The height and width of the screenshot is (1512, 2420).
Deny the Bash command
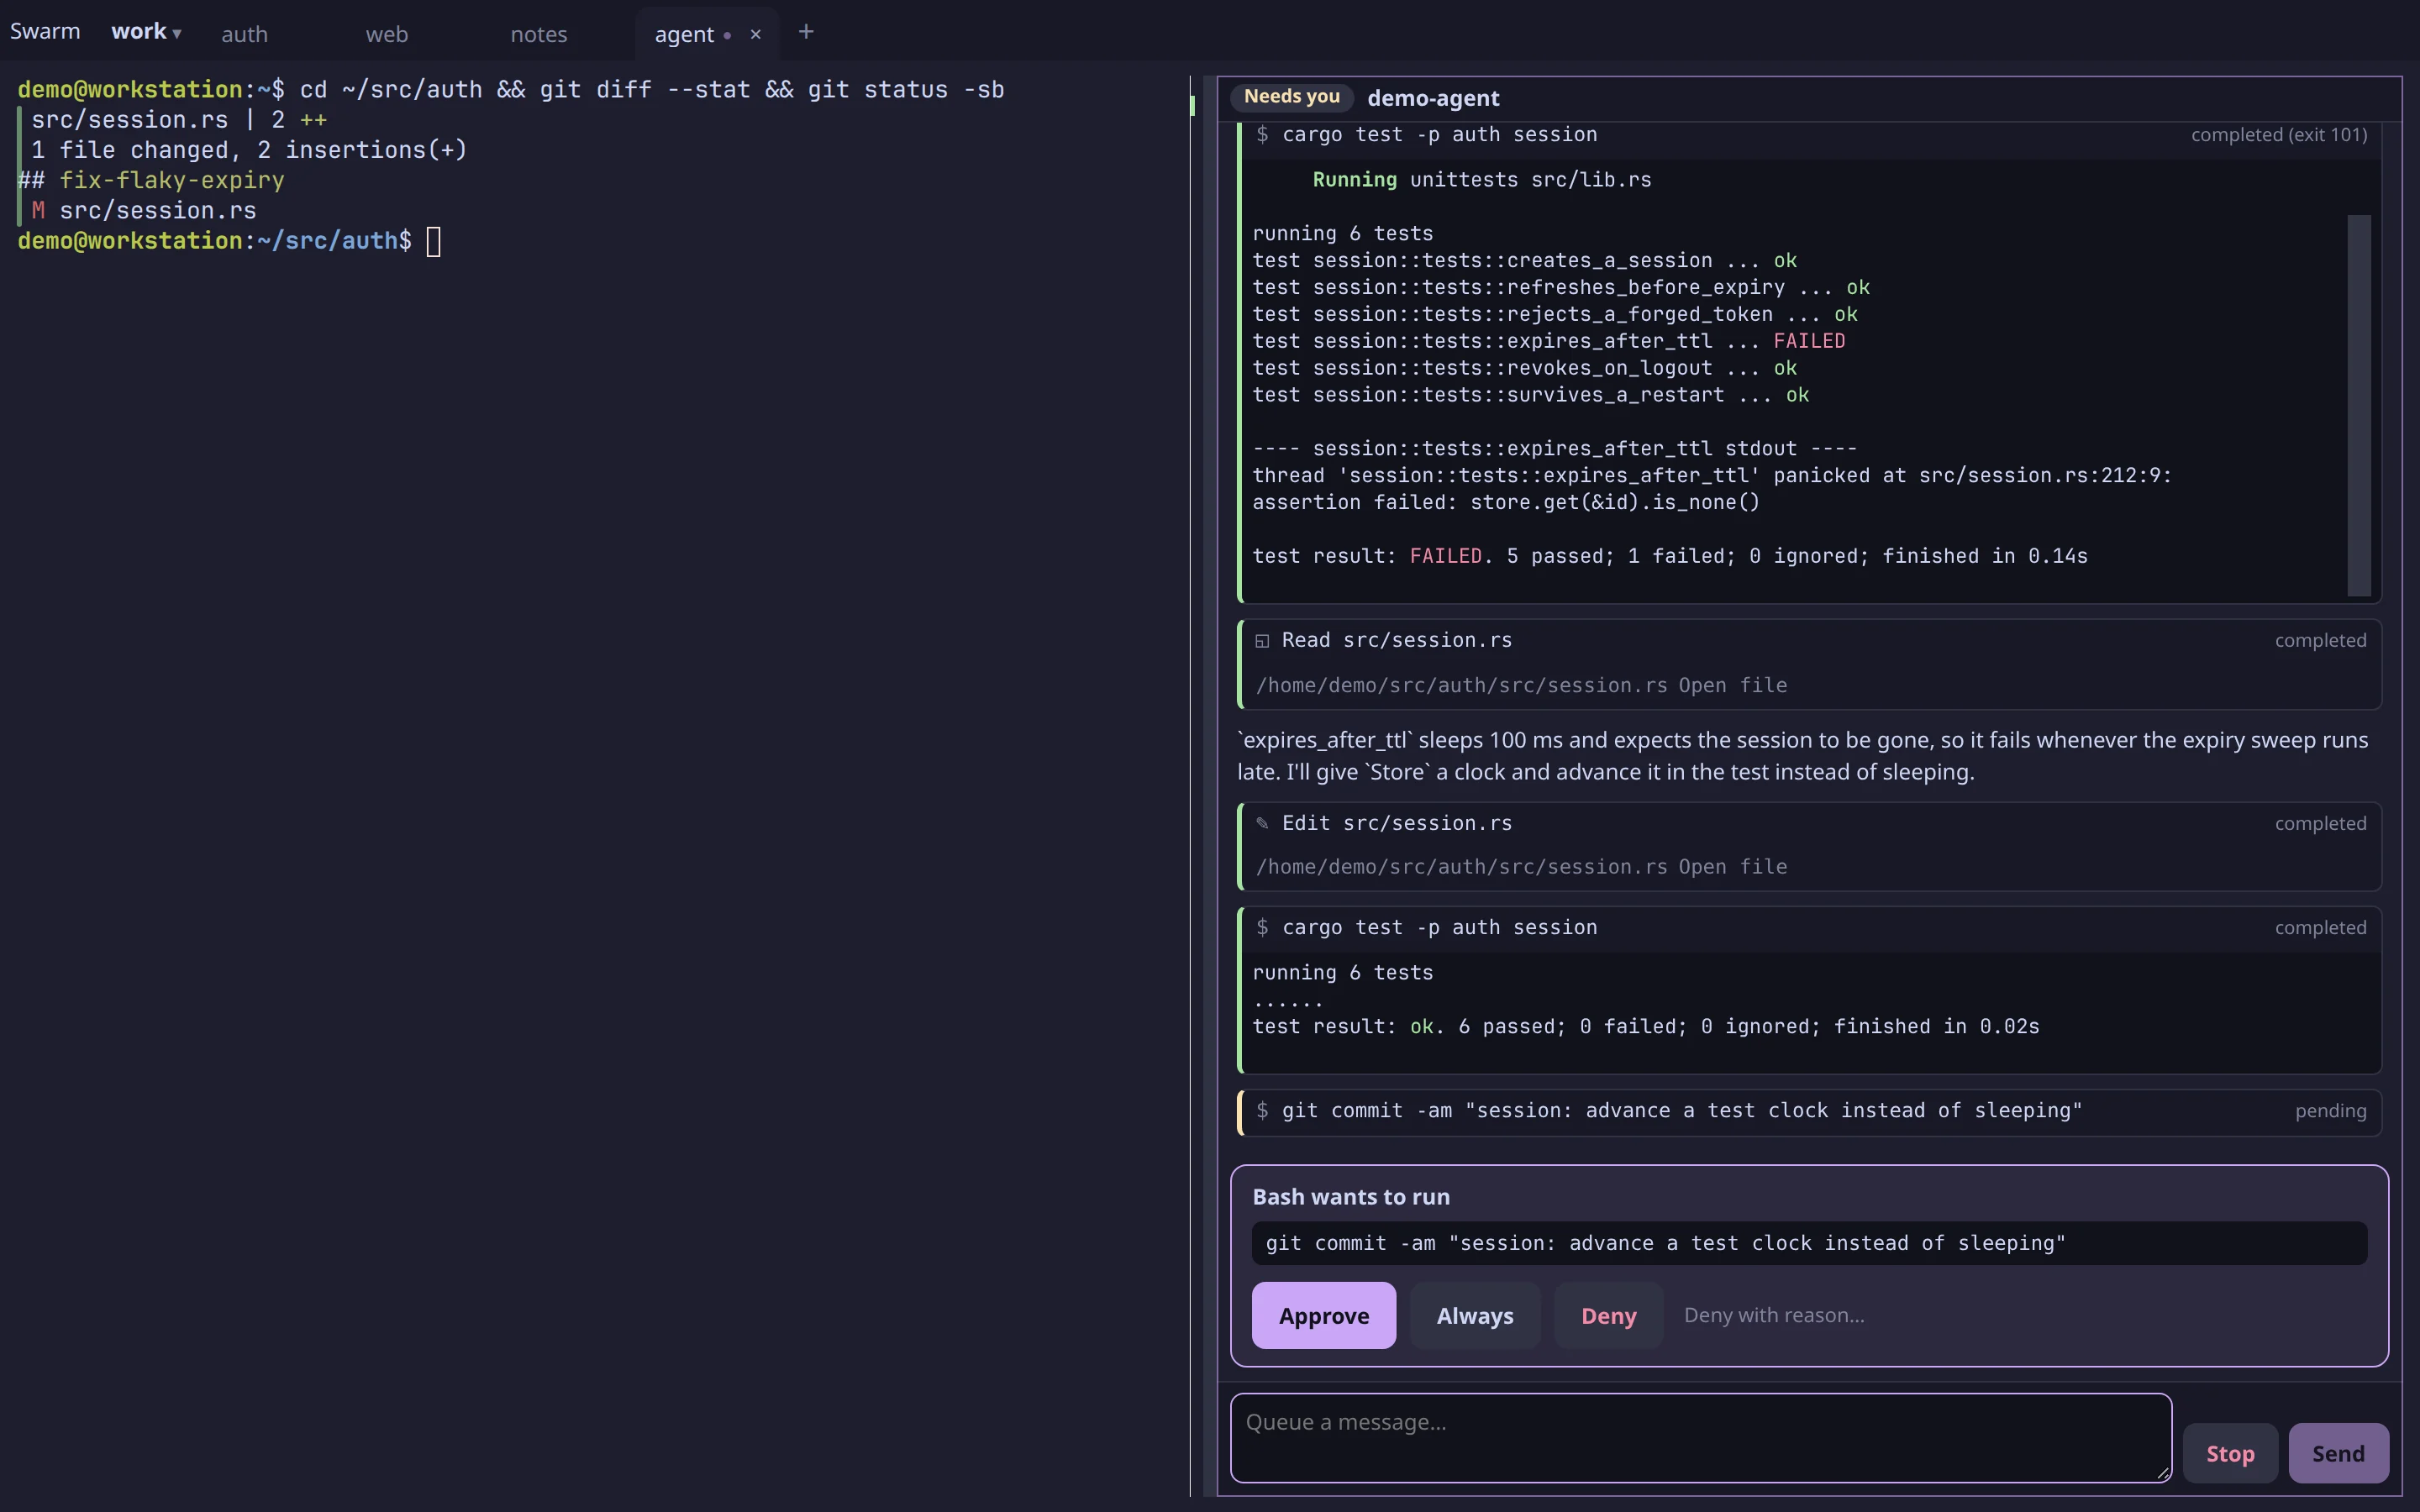[1608, 1315]
